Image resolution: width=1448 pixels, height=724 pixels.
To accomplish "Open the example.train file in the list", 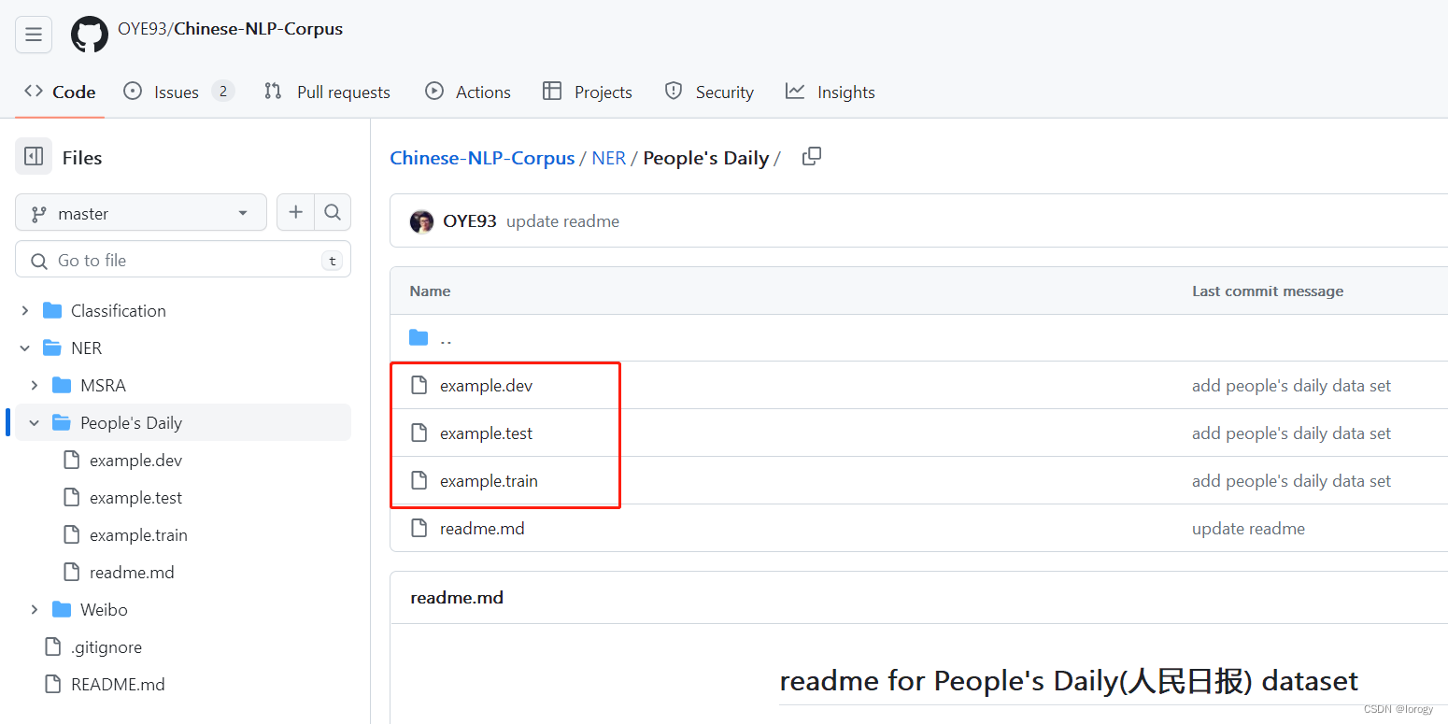I will tap(490, 480).
